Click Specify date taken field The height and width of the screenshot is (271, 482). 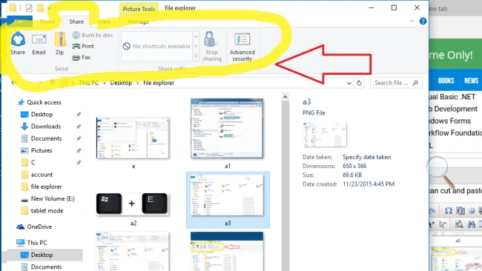[367, 157]
